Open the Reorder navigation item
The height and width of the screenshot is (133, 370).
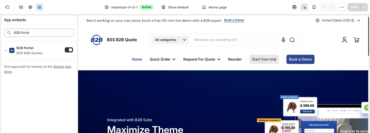pos(235,59)
